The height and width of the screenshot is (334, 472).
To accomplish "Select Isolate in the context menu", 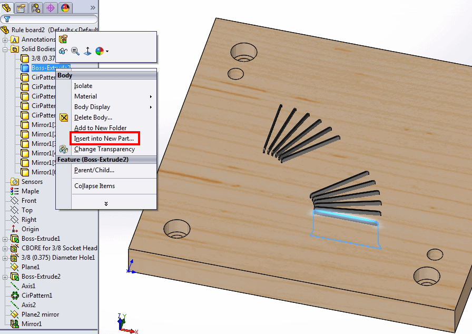I will click(x=83, y=86).
